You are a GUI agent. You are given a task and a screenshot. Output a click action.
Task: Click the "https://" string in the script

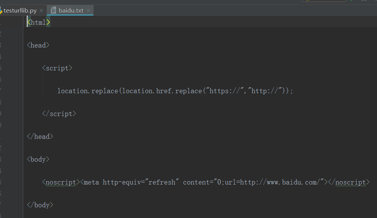pos(224,91)
